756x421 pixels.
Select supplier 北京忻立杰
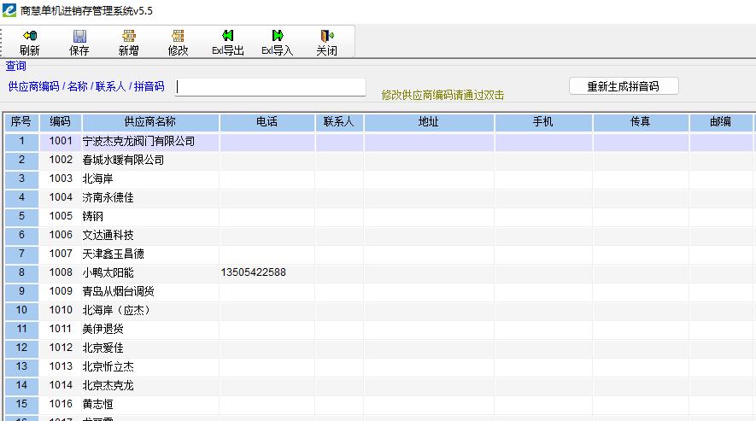[108, 367]
